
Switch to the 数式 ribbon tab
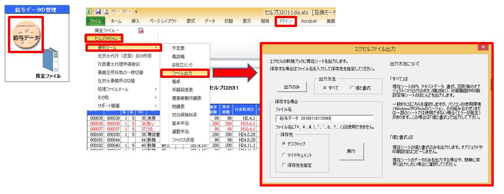click(191, 21)
